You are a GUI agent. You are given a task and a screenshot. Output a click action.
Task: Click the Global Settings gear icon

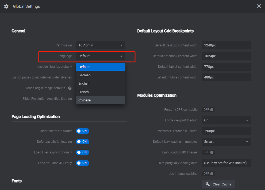tap(6, 6)
